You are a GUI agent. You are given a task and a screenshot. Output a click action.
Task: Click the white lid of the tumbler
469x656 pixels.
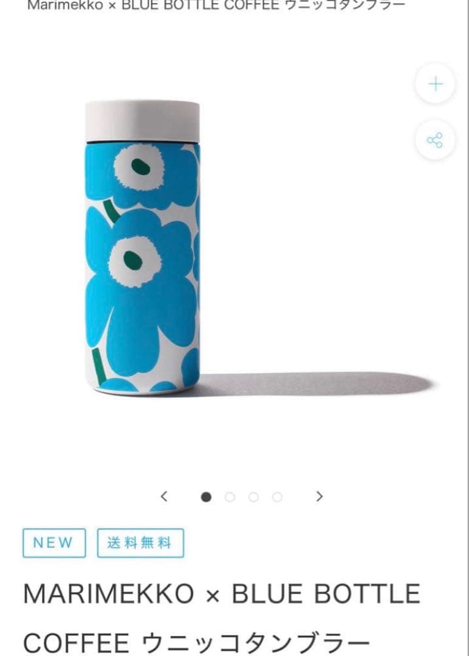(142, 121)
